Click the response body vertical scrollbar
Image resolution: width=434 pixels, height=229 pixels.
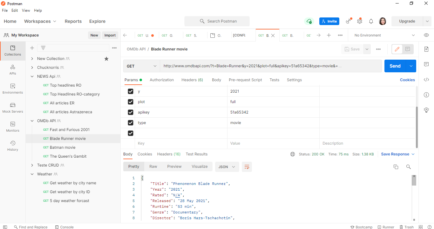pos(414,180)
